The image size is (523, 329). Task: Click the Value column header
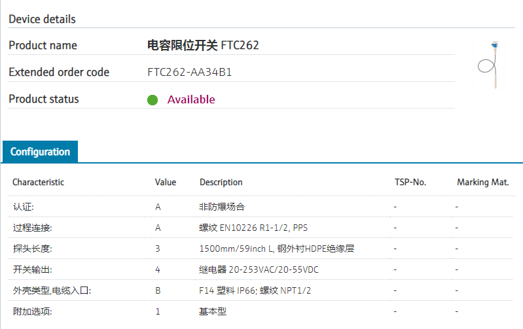coord(166,182)
